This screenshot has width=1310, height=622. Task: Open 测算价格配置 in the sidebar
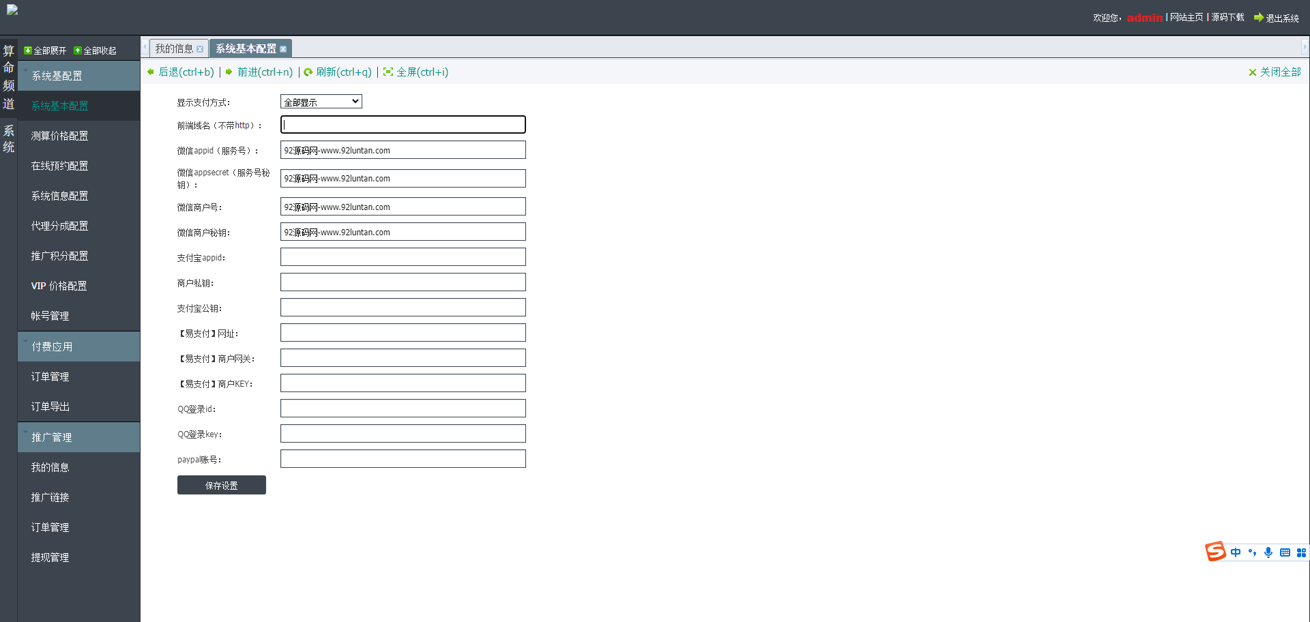point(79,136)
